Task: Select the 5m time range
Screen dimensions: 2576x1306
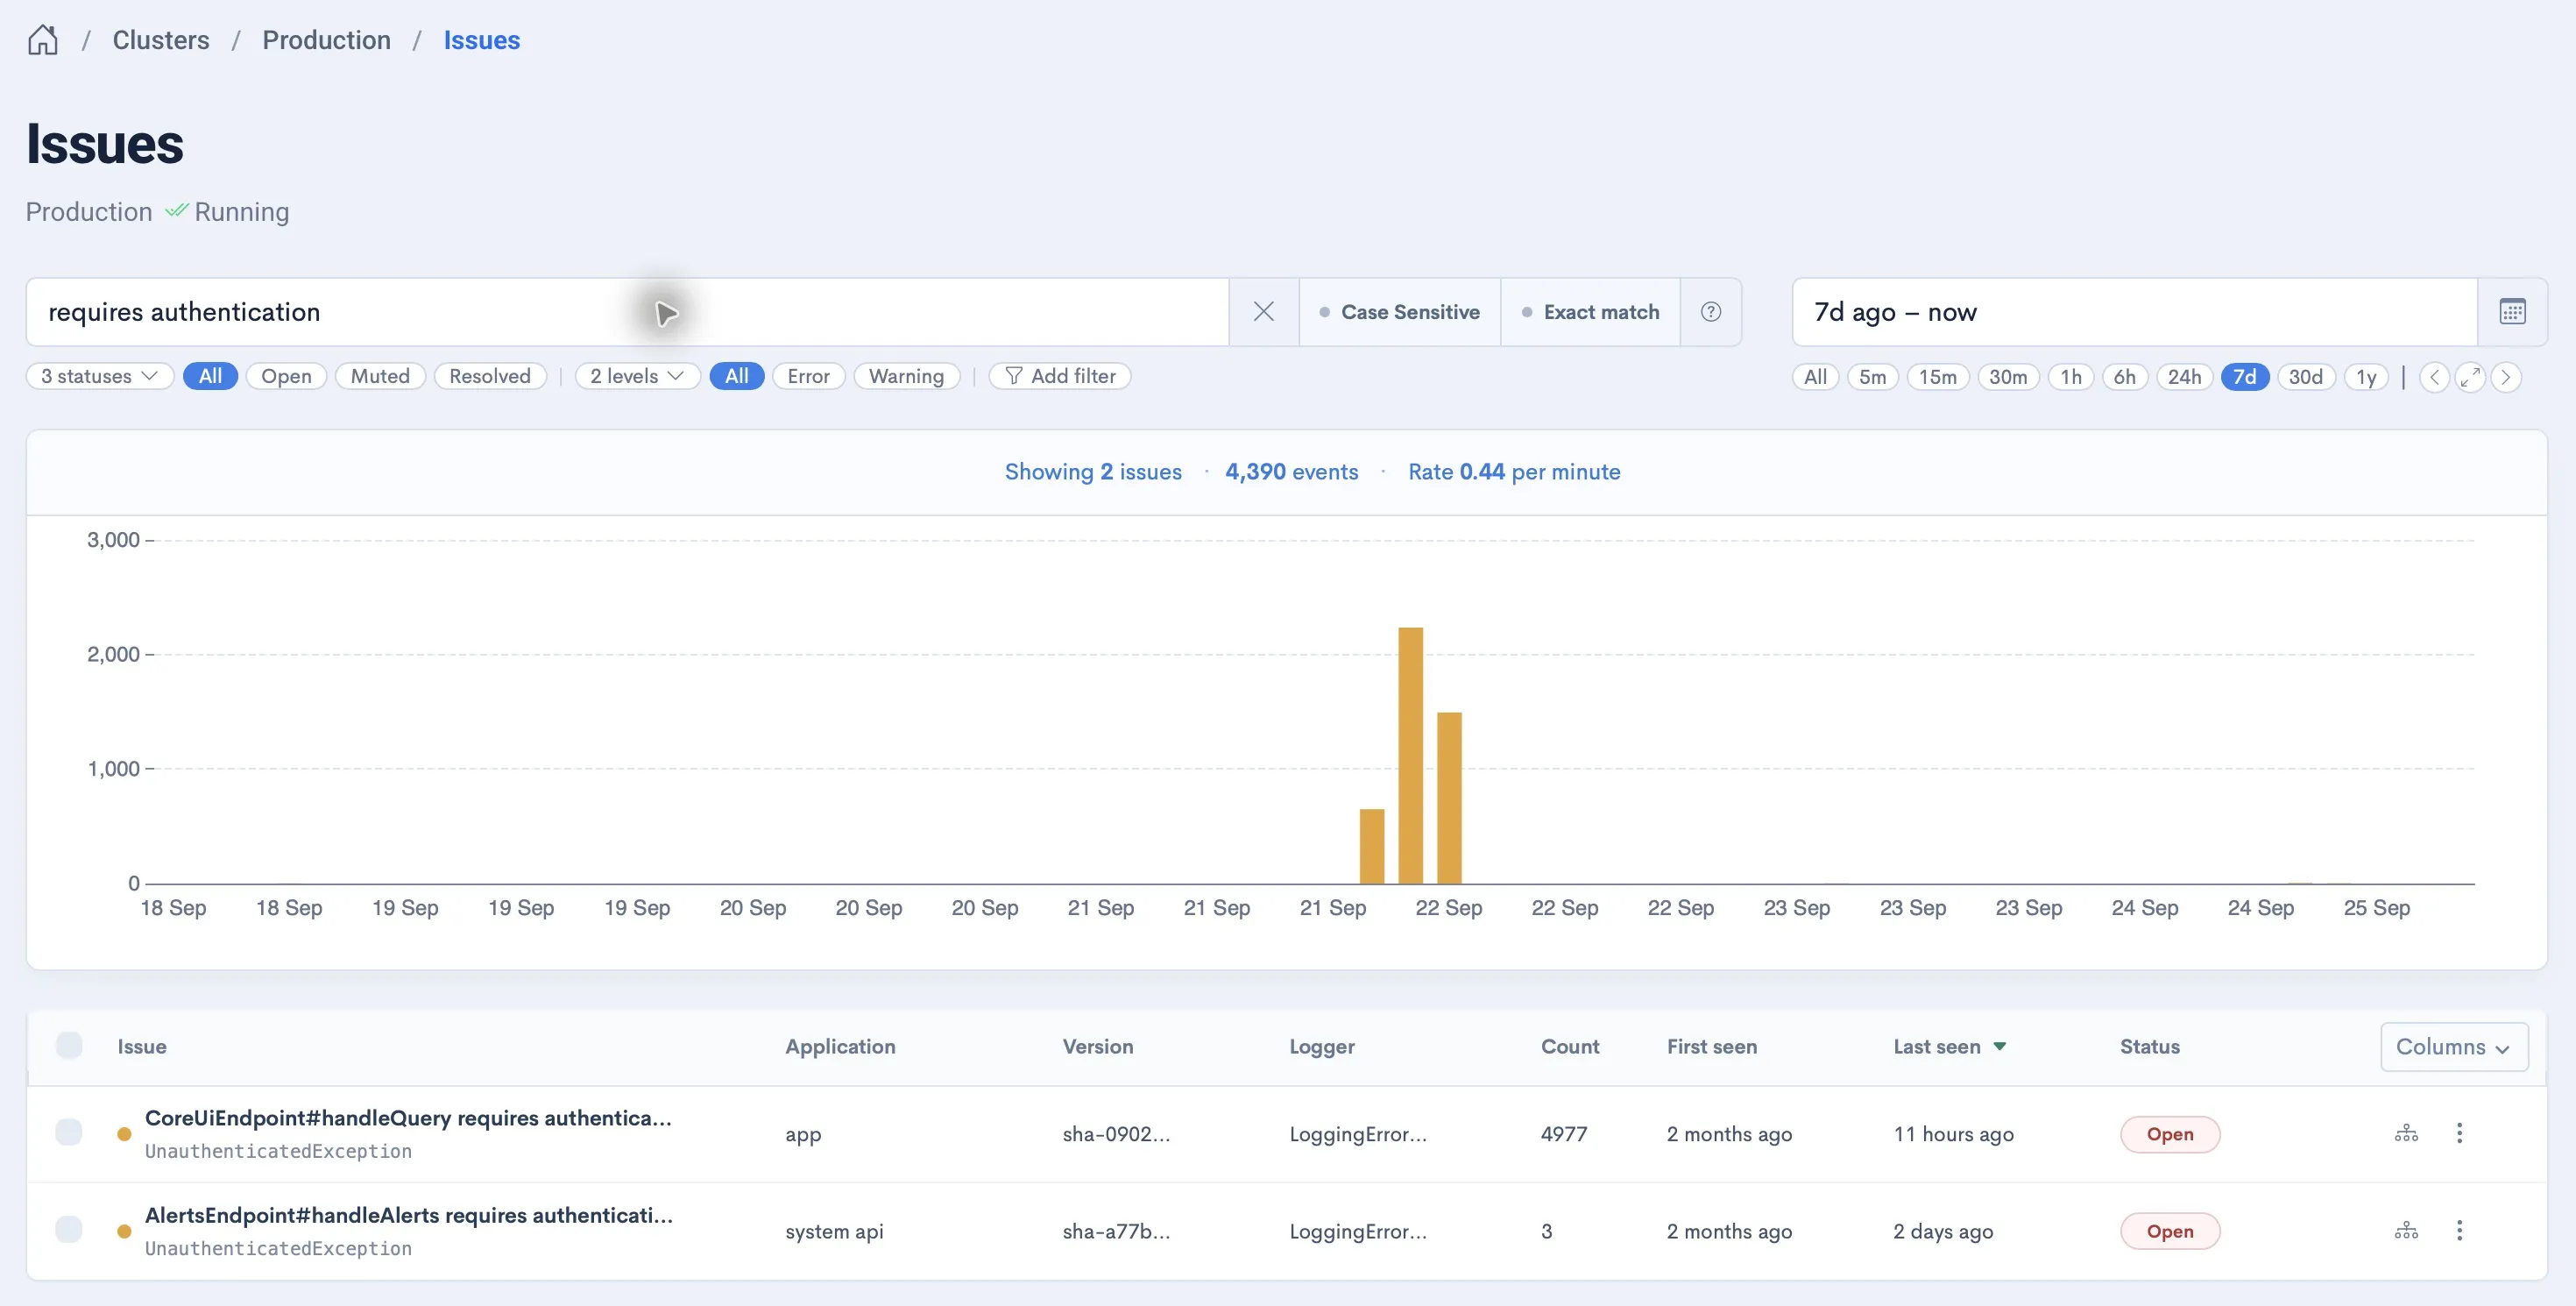Action: pyautogui.click(x=1872, y=377)
